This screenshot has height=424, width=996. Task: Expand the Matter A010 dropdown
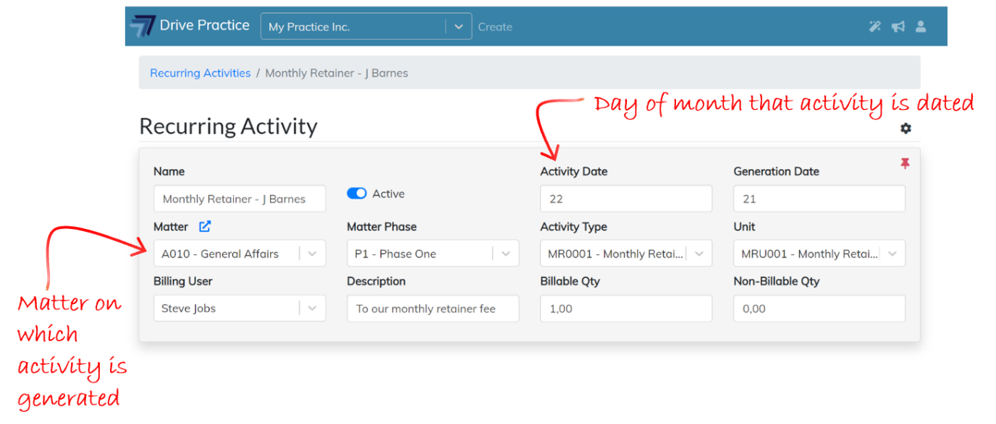click(312, 254)
